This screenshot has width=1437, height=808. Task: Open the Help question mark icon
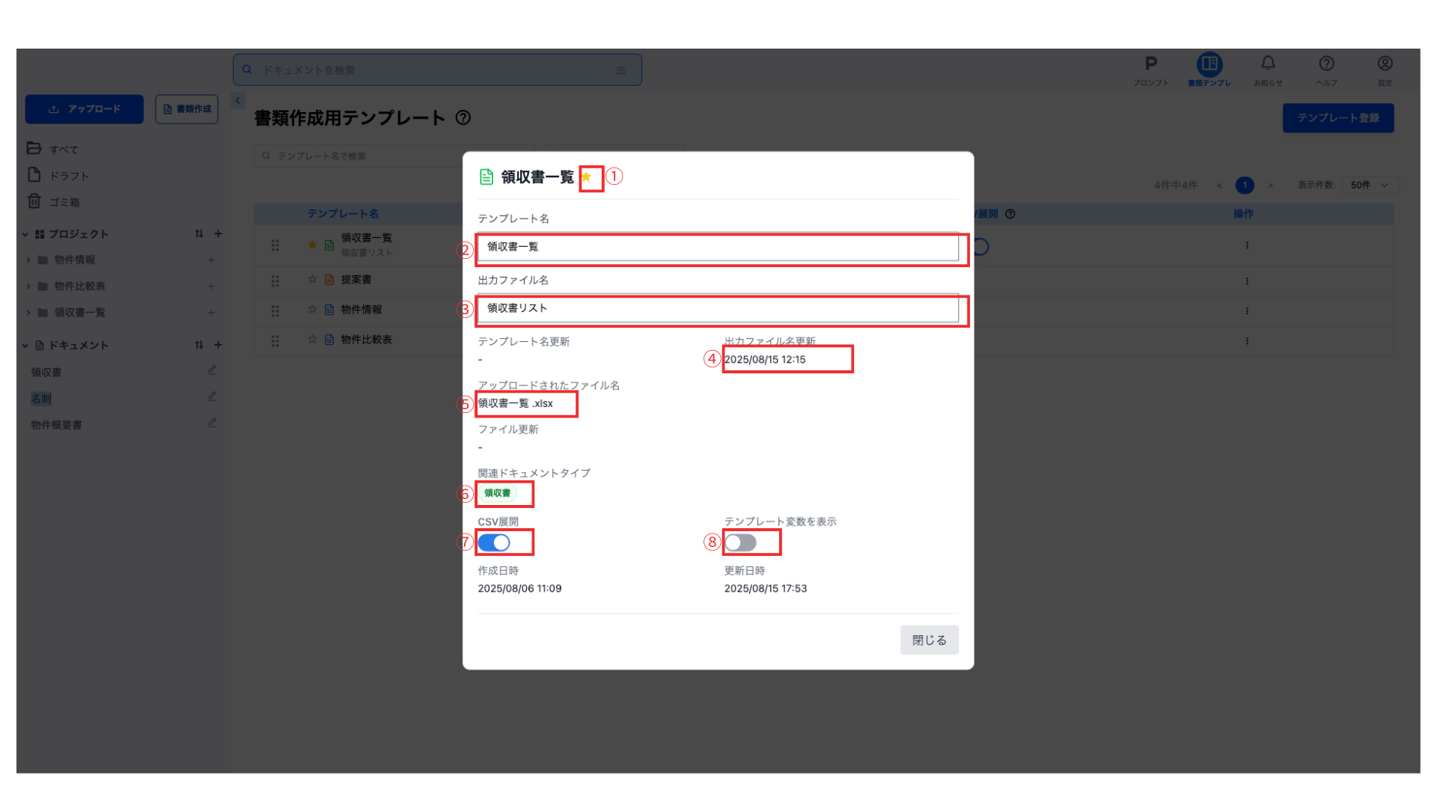[1326, 64]
